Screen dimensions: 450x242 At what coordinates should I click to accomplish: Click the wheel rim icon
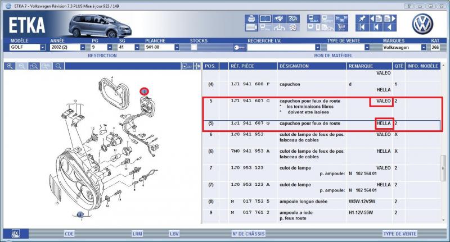tap(292, 27)
